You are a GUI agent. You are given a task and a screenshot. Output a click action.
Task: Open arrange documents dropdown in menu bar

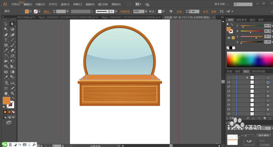click(139, 4)
